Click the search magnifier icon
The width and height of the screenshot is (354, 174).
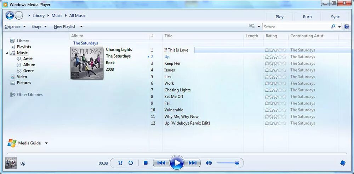(333, 26)
